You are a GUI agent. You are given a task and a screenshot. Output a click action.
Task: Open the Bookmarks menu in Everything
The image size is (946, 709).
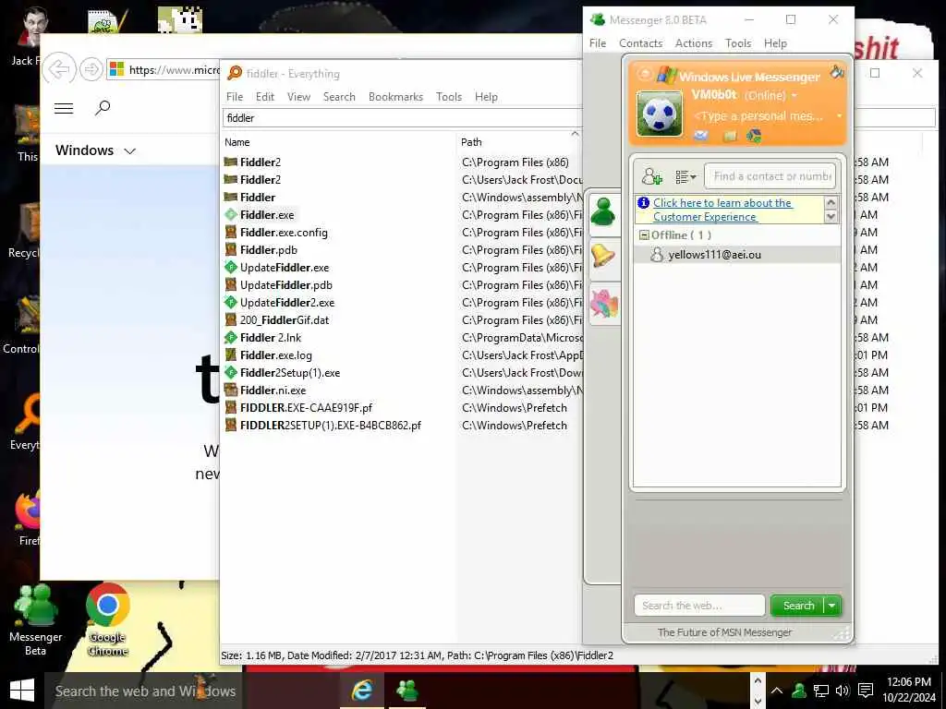[395, 96]
